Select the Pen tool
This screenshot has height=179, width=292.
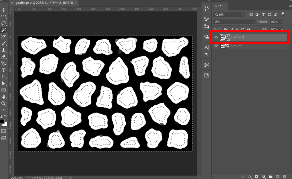(x=4, y=77)
